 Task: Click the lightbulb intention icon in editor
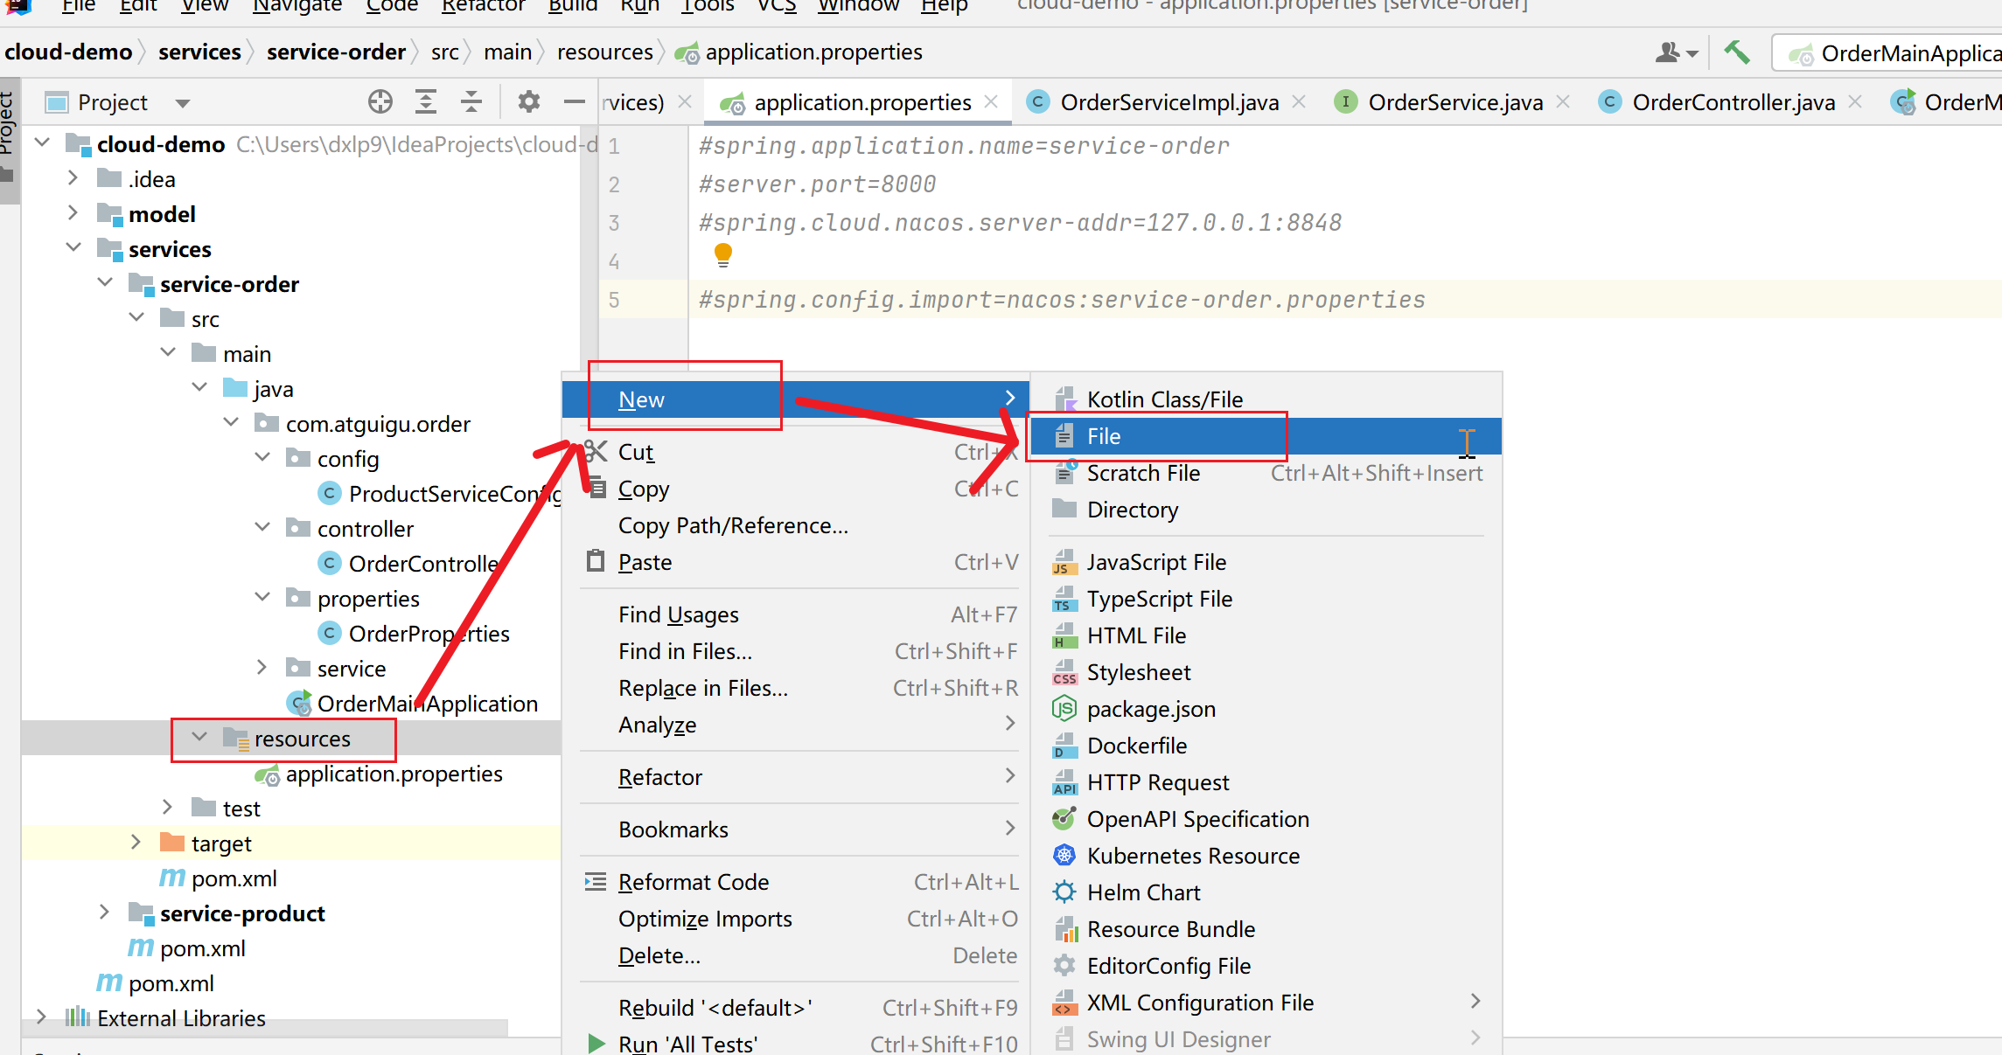pyautogui.click(x=723, y=254)
